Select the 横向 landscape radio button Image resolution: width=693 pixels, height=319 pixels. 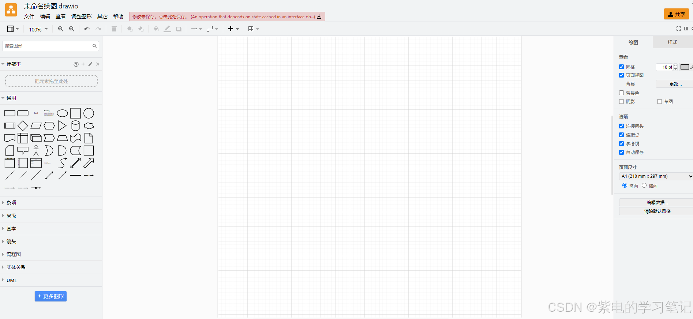point(644,185)
